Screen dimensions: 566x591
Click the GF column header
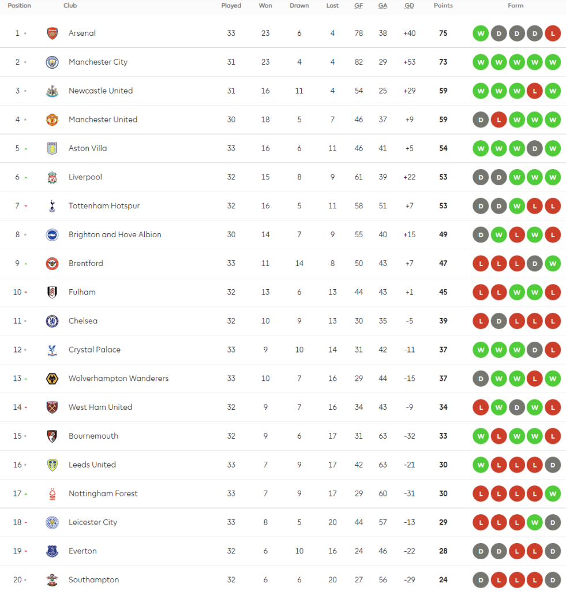coord(359,6)
